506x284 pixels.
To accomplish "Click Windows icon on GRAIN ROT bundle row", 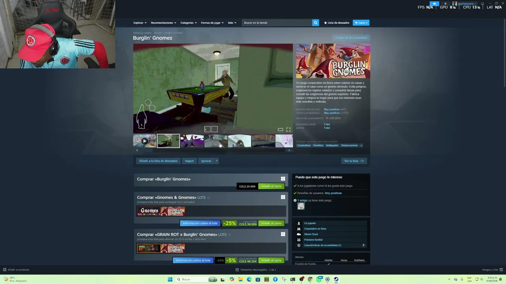I will click(283, 234).
